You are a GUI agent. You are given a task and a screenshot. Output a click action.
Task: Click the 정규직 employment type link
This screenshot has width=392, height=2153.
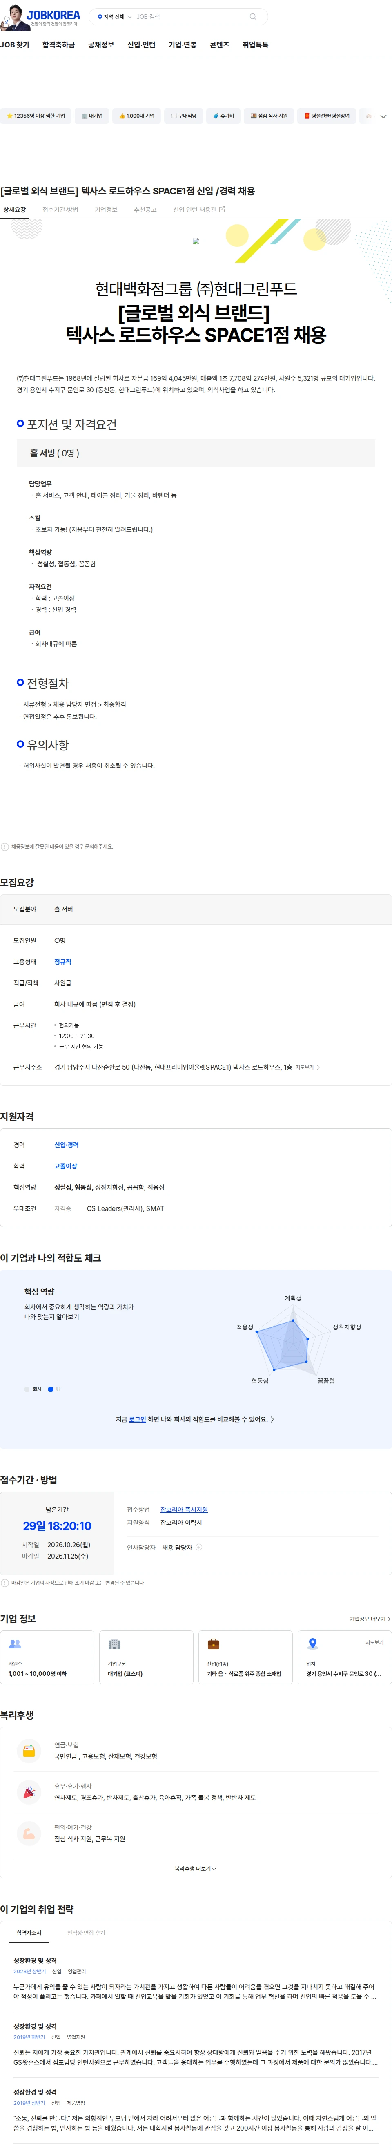click(x=63, y=962)
